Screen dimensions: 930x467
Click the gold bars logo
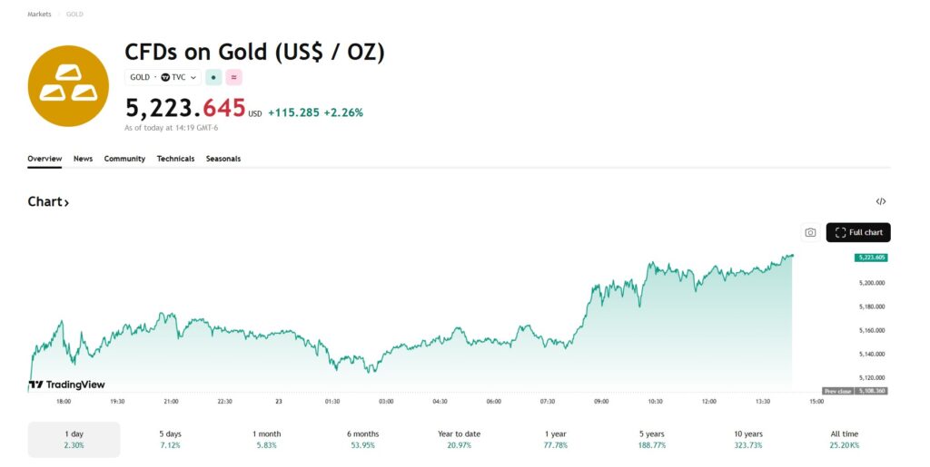(x=68, y=85)
